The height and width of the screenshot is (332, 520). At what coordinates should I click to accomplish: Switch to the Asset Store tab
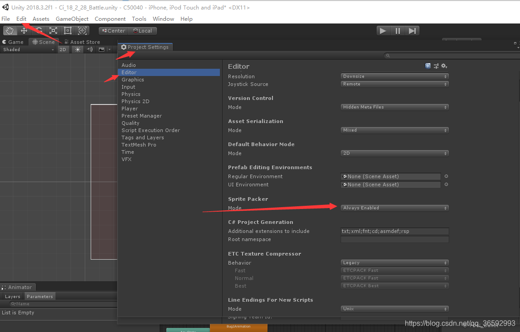(x=82, y=42)
